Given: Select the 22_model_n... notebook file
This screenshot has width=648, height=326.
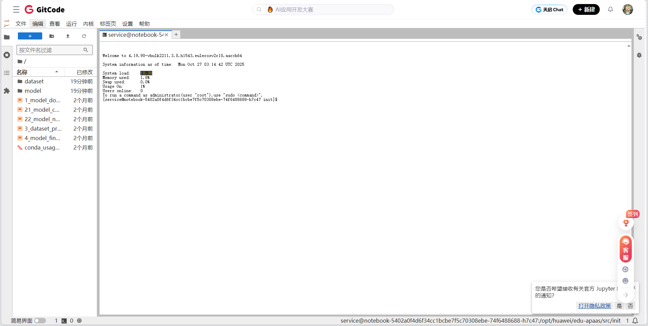Looking at the screenshot, I should [55, 119].
